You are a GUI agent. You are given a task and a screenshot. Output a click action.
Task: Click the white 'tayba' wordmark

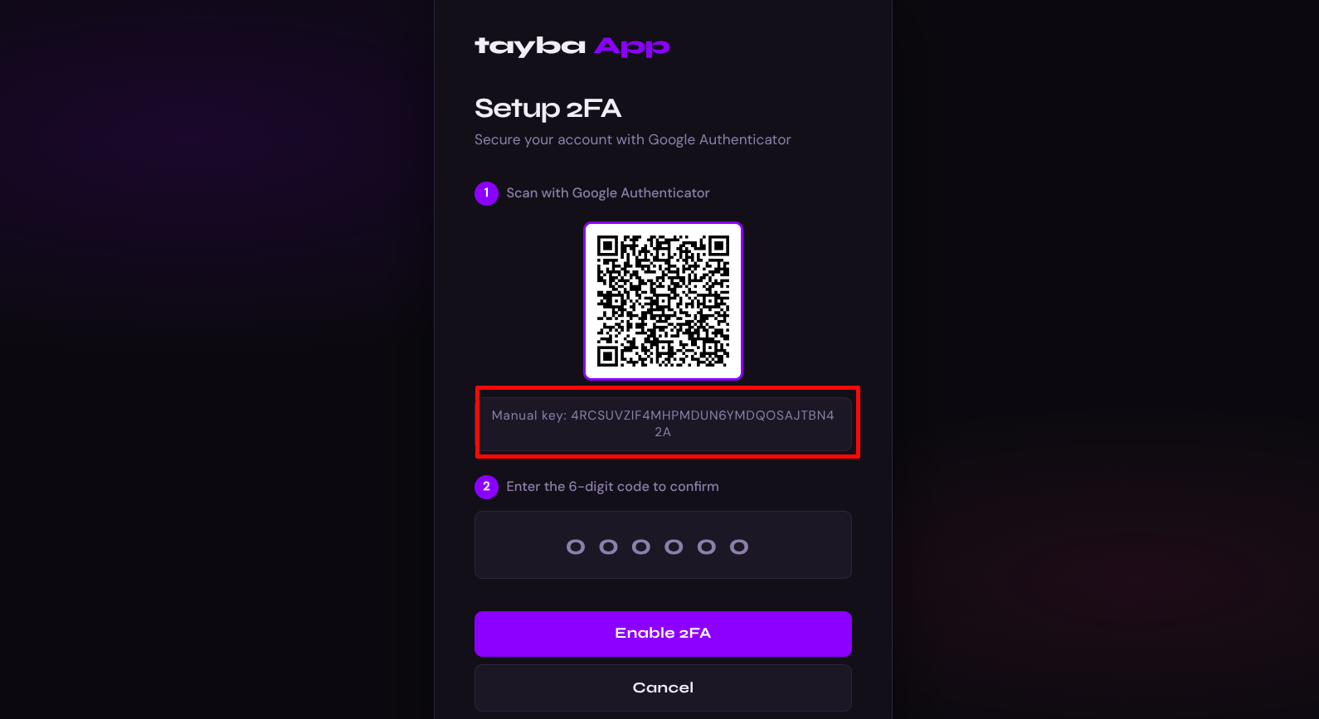(530, 46)
